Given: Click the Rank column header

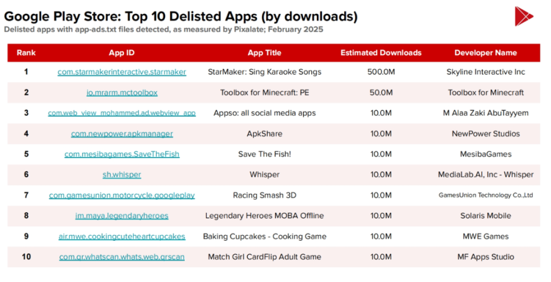Looking at the screenshot, I should (x=26, y=53).
